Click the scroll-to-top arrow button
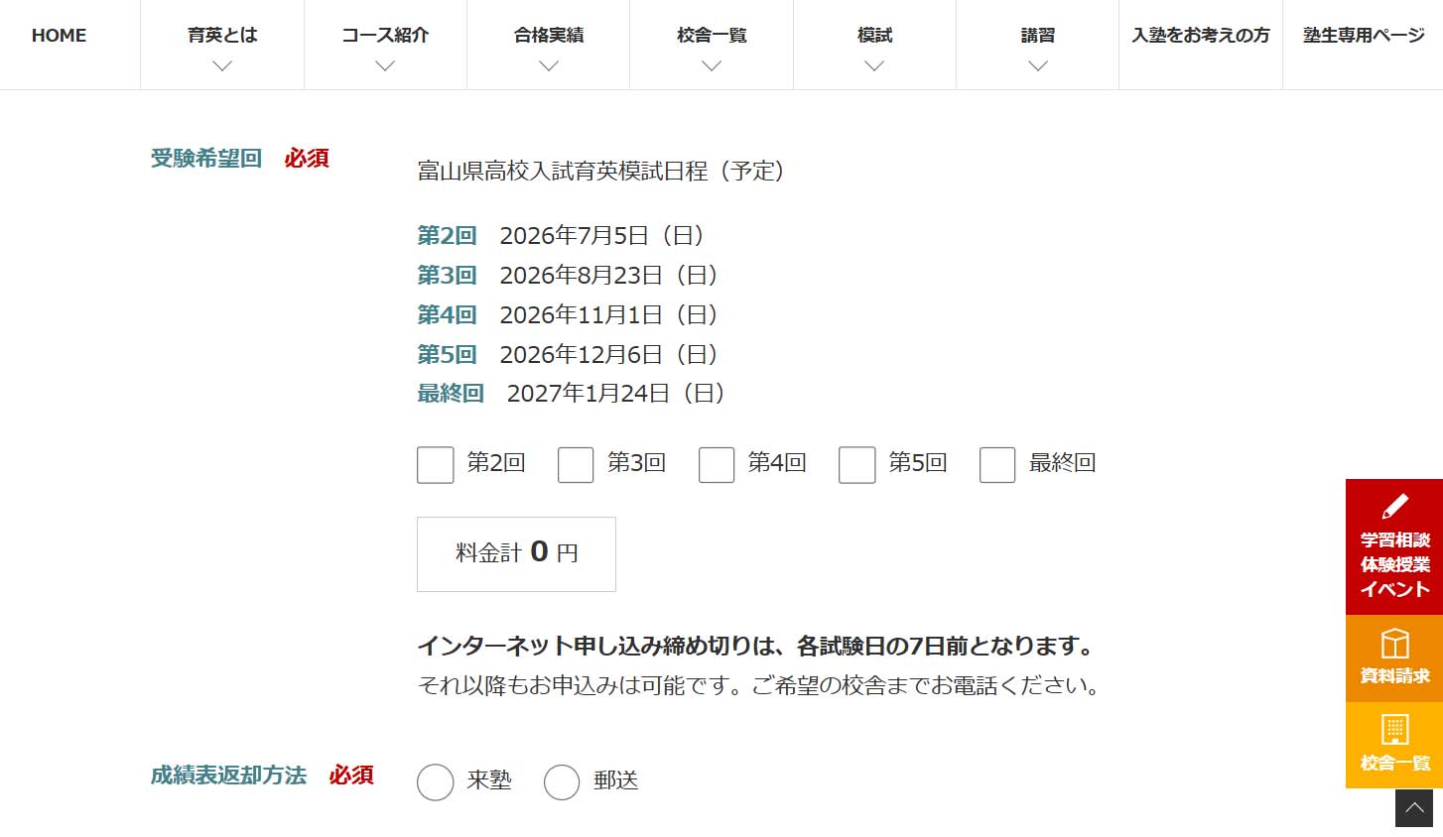This screenshot has width=1443, height=837. pos(1414,808)
